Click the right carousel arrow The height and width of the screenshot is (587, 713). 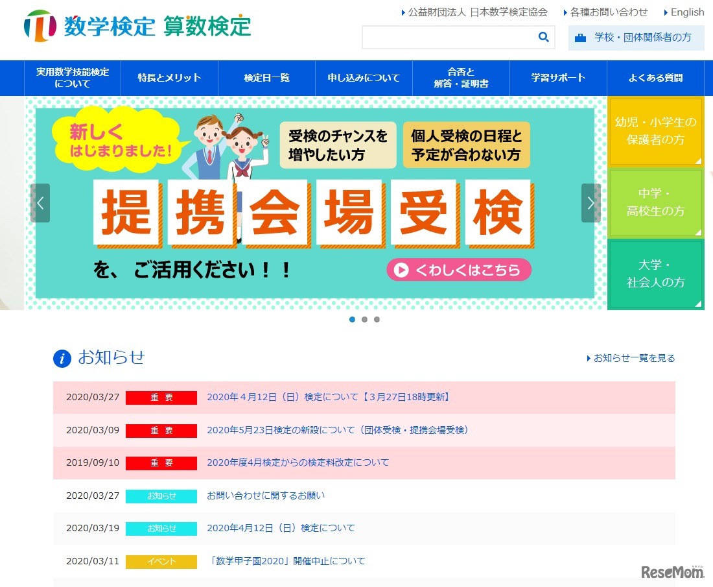pos(590,203)
